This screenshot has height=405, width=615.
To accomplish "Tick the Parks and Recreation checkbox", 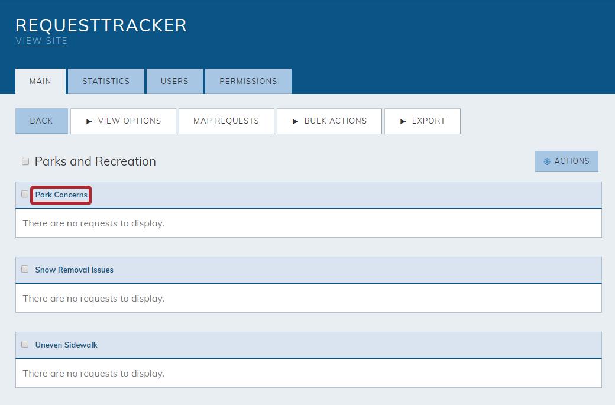I will pos(25,161).
